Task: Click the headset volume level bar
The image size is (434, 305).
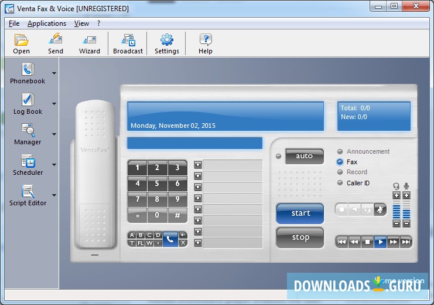Action: (397, 210)
